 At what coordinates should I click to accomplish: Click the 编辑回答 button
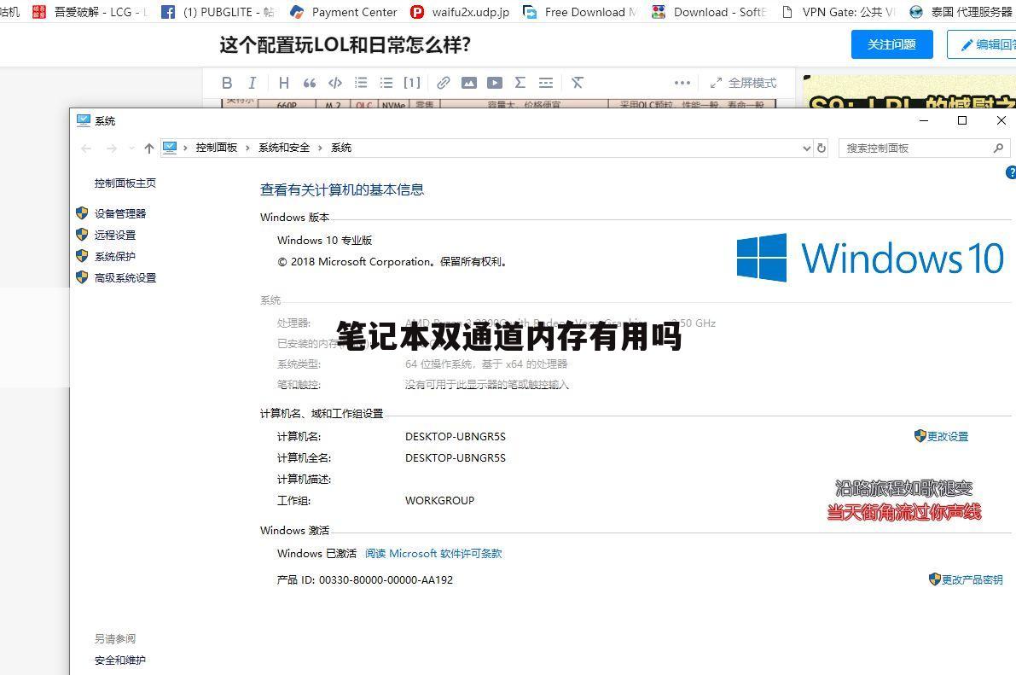[984, 44]
